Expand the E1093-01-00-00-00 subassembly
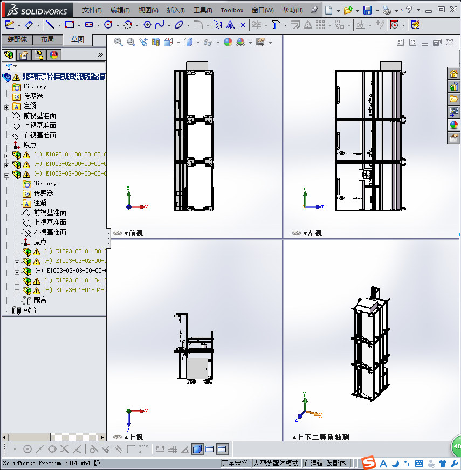The height and width of the screenshot is (470, 461). pos(6,156)
